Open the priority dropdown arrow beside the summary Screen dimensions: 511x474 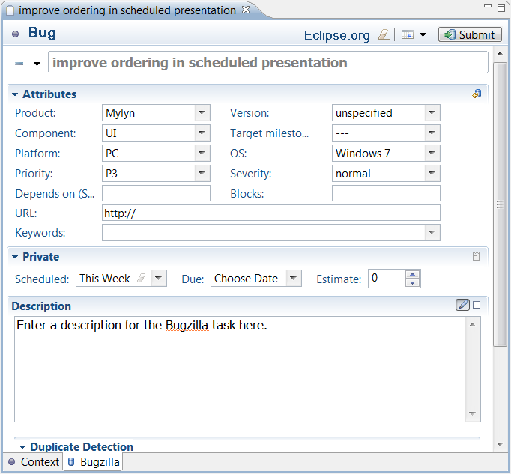point(37,64)
